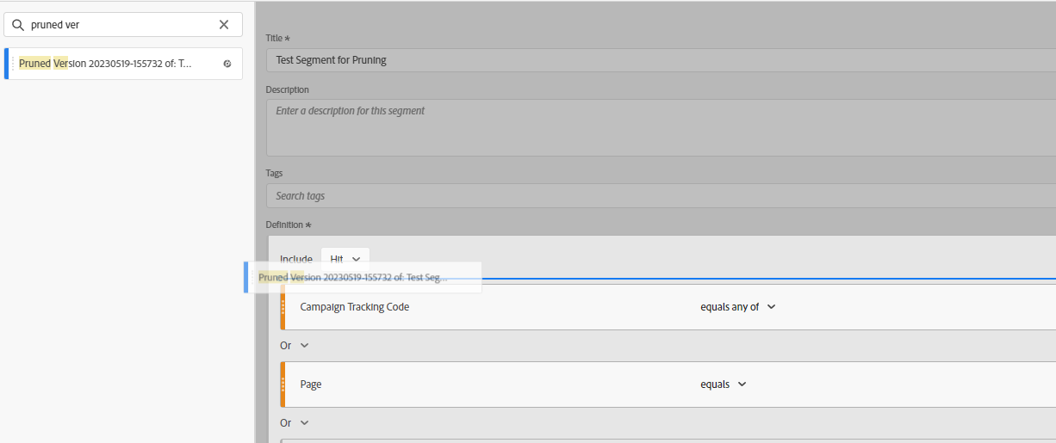Click the Page rule label
The width and height of the screenshot is (1056, 443).
tap(311, 385)
